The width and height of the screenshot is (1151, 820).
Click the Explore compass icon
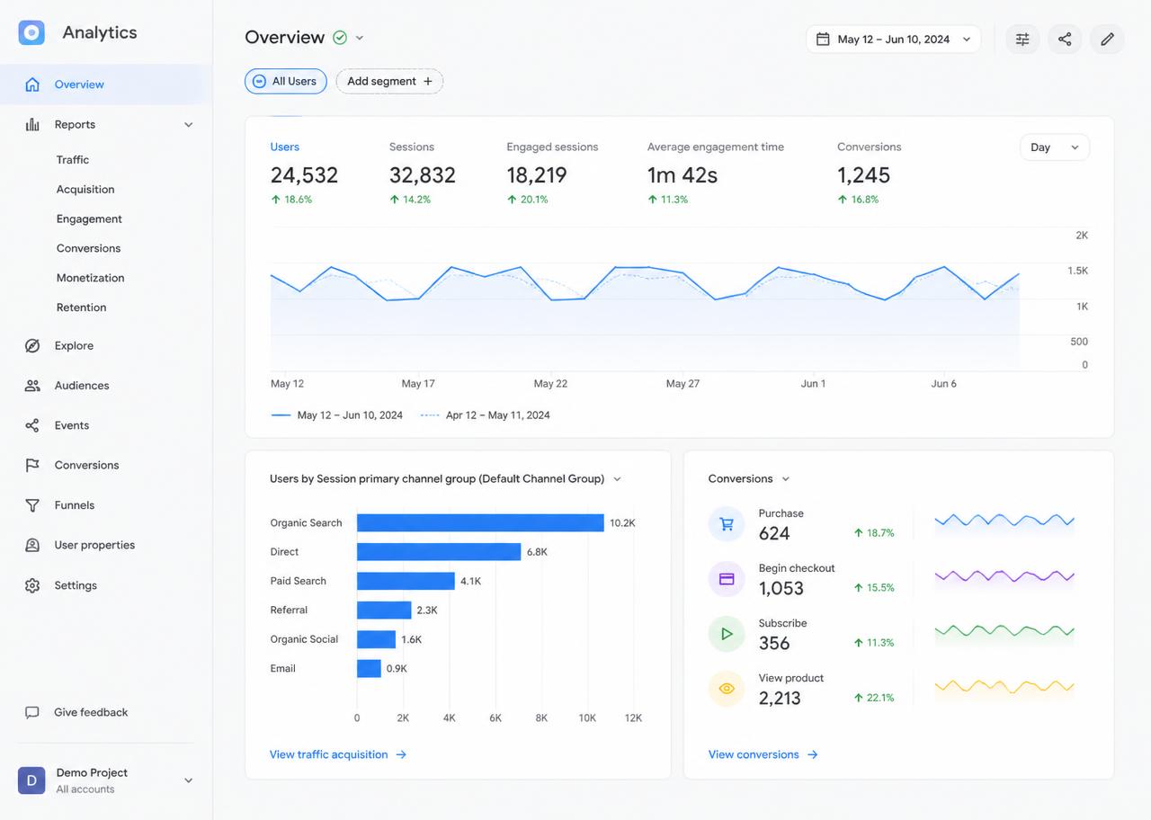tap(32, 346)
